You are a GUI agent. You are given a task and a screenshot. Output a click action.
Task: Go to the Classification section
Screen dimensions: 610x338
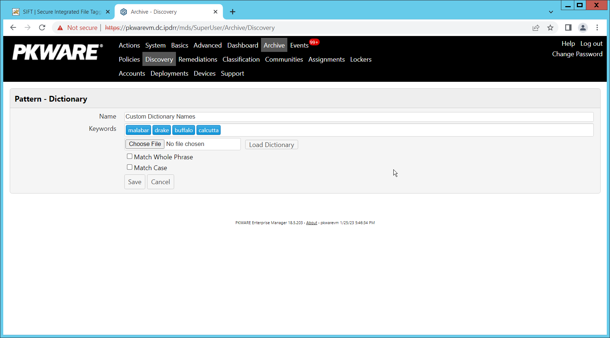click(241, 59)
